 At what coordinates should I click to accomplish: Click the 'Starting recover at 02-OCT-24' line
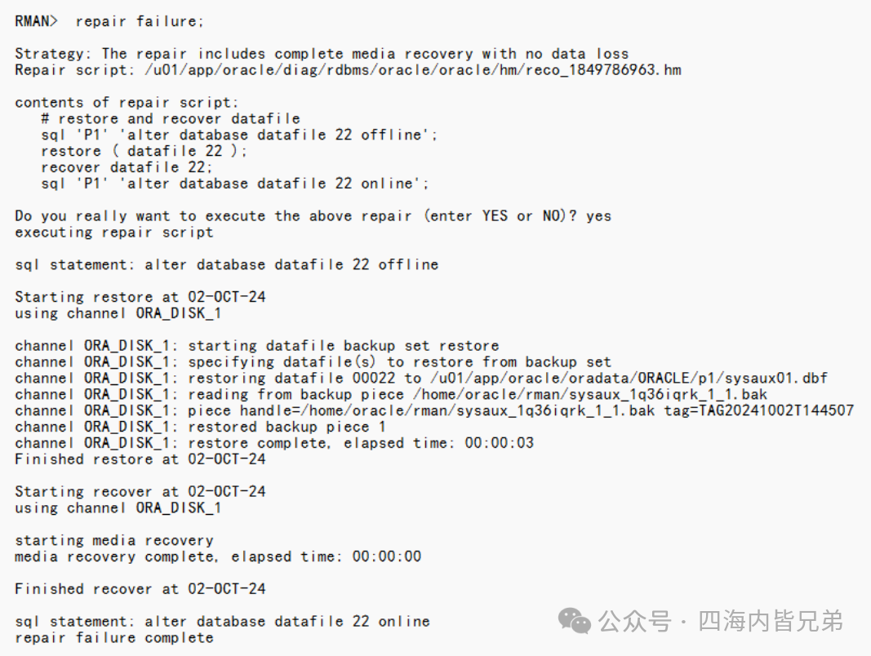coord(140,492)
